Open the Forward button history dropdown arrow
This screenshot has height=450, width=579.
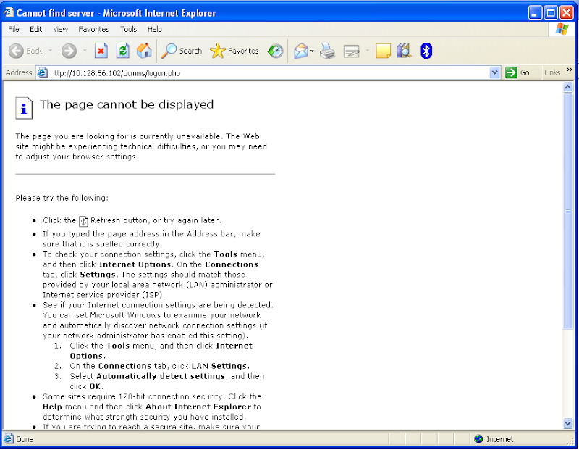tap(85, 51)
